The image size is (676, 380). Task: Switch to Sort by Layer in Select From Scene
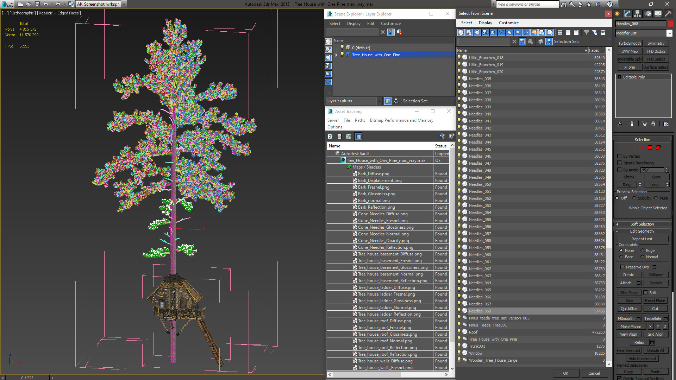[541, 42]
